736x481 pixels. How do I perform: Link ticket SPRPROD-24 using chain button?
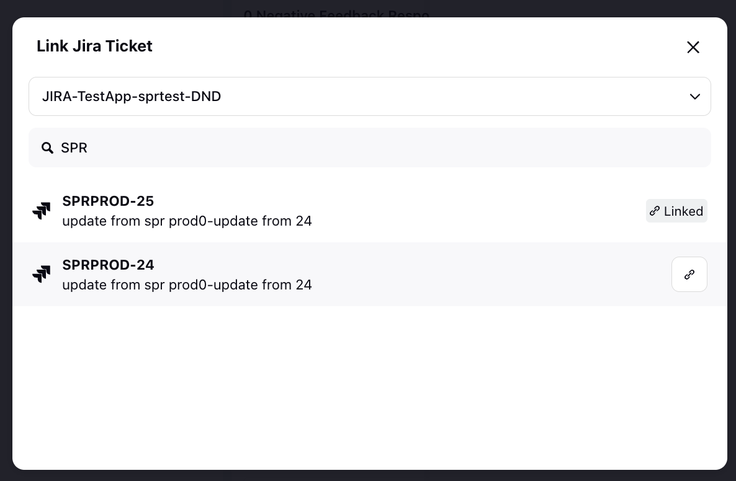[689, 274]
